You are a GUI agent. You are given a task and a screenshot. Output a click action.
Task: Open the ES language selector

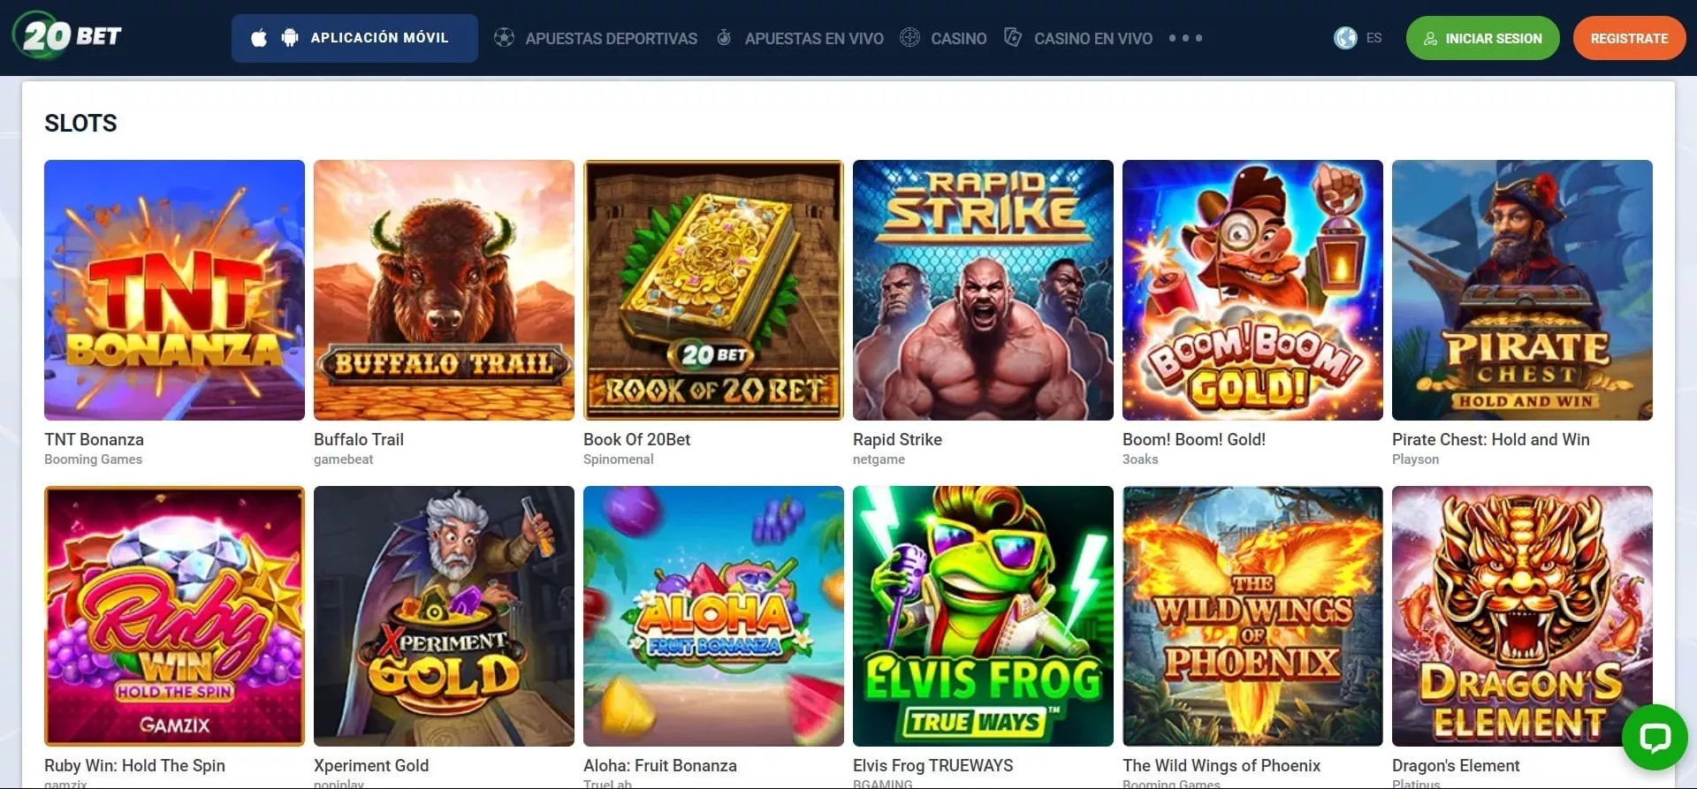click(x=1374, y=38)
